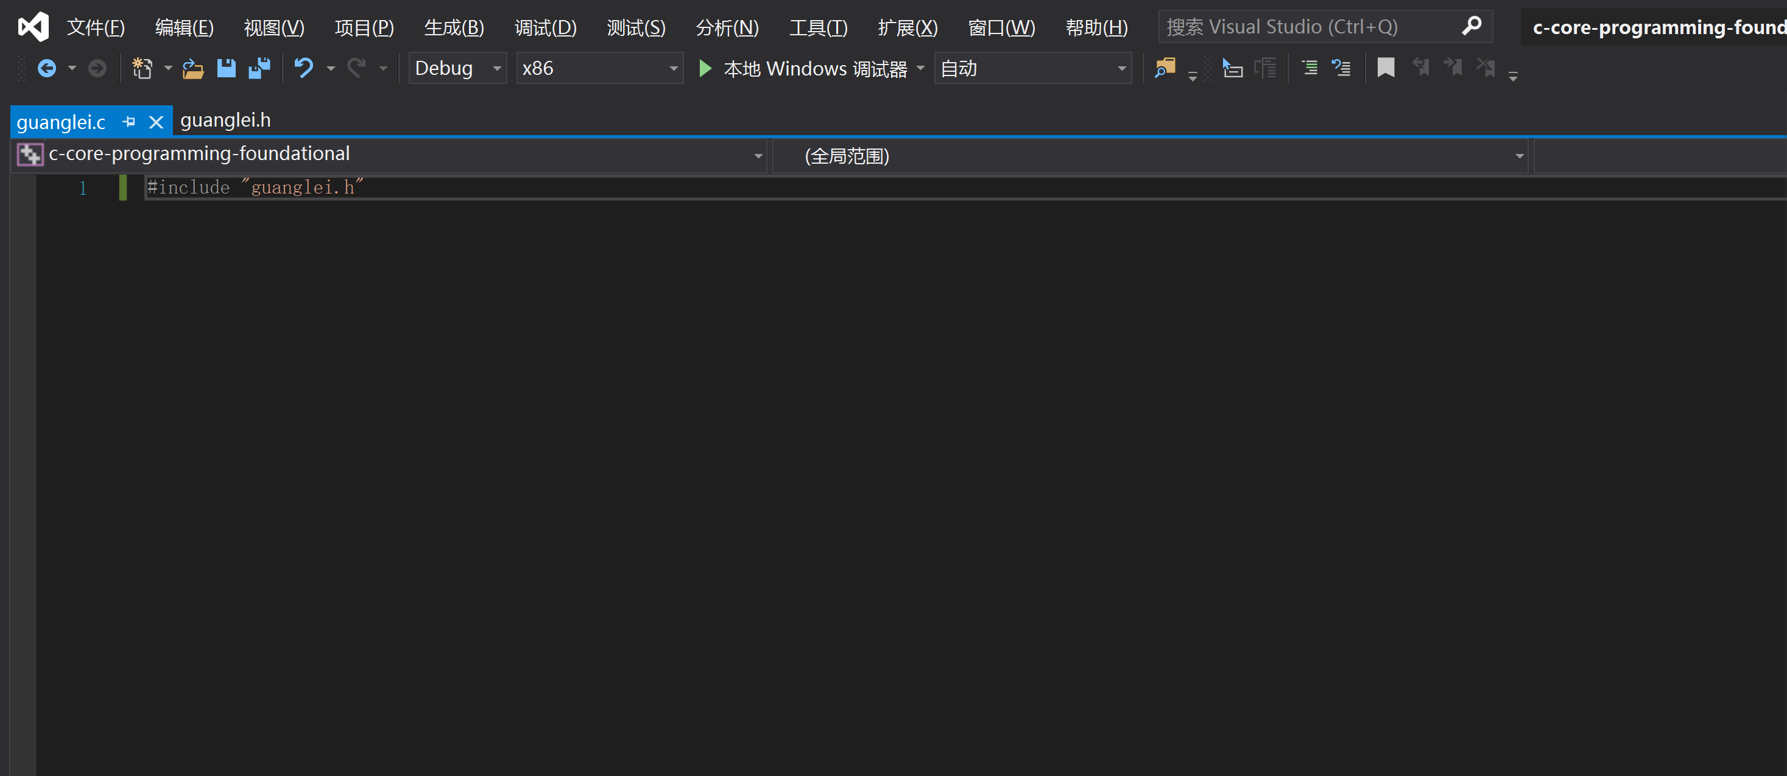Click the open file folder icon
This screenshot has height=776, width=1787.
(x=193, y=68)
